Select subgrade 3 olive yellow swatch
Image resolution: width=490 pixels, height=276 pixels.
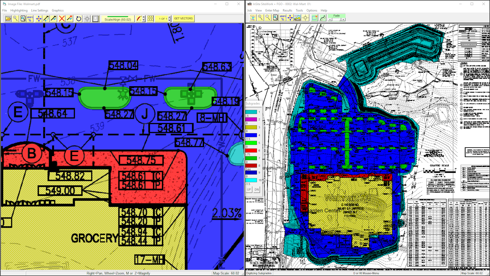pos(251,127)
